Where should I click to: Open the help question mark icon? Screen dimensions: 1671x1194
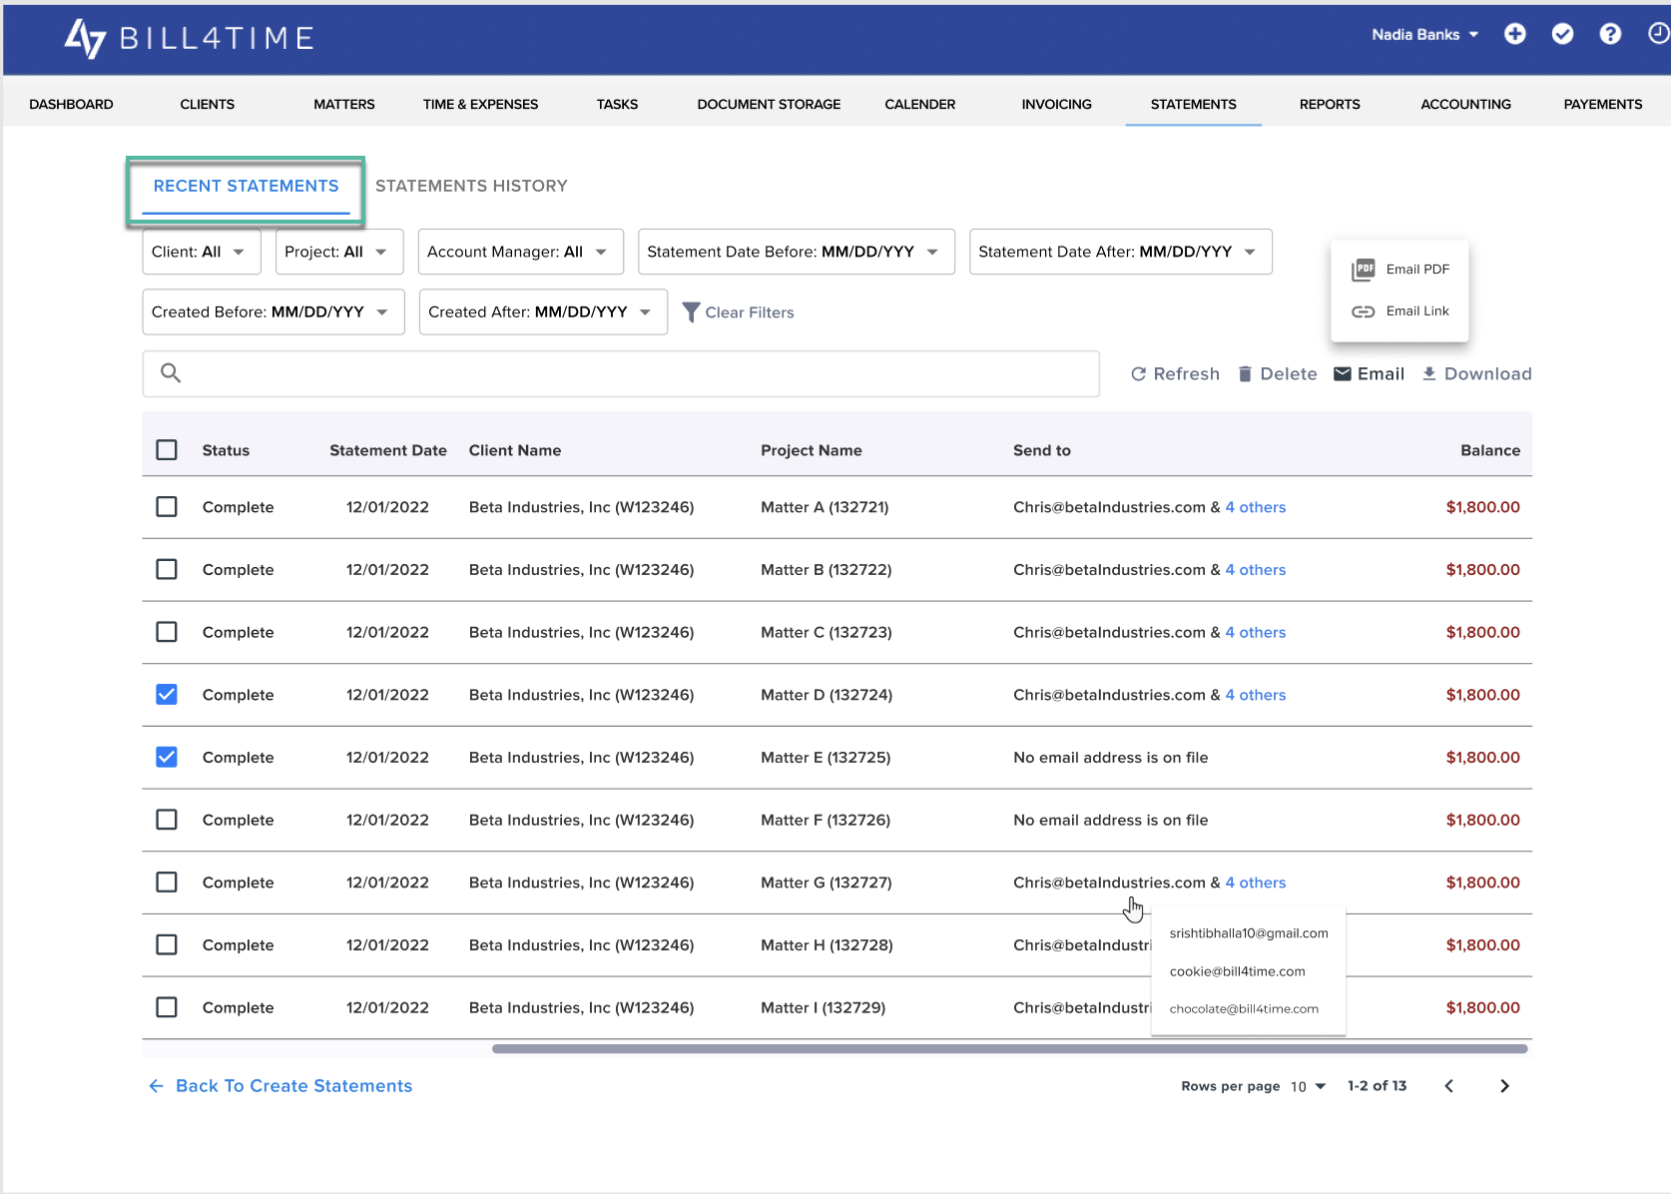[x=1610, y=34]
